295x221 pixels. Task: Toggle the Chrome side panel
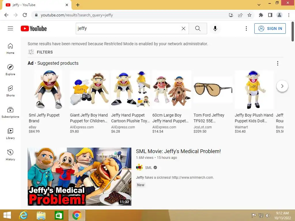(270, 15)
